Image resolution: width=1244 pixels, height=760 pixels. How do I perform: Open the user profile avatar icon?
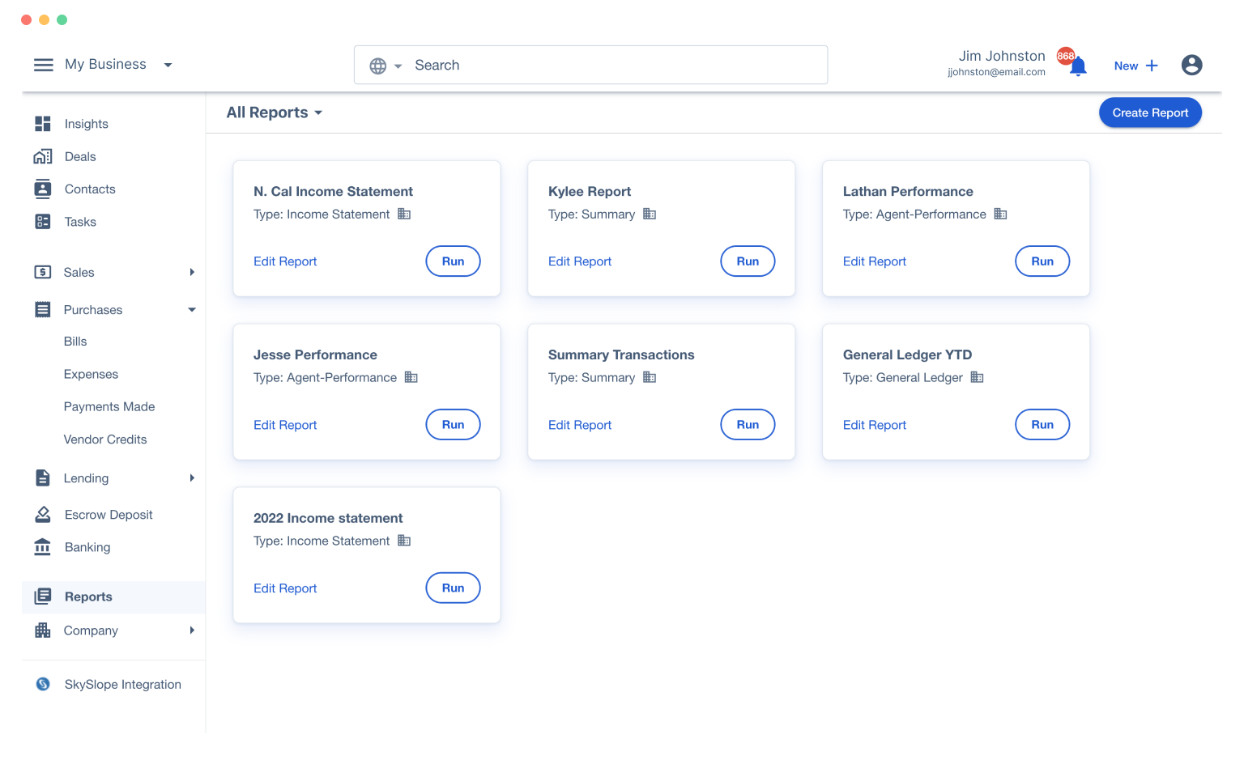coord(1191,65)
